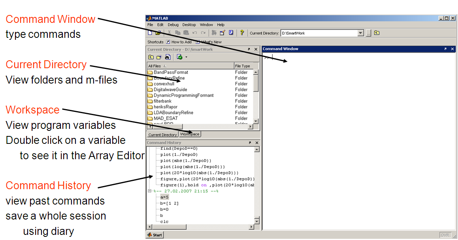Undock the Current Directory panel
The image size is (458, 240).
point(249,49)
